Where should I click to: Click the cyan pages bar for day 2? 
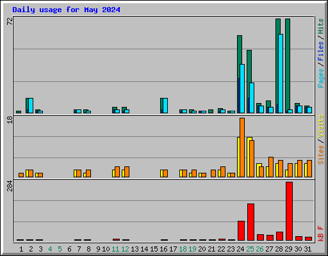click(x=31, y=106)
